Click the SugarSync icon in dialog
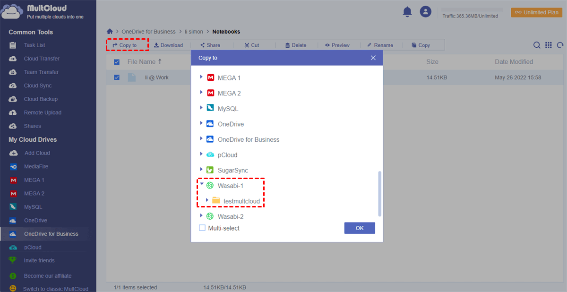567x292 pixels. pyautogui.click(x=210, y=170)
